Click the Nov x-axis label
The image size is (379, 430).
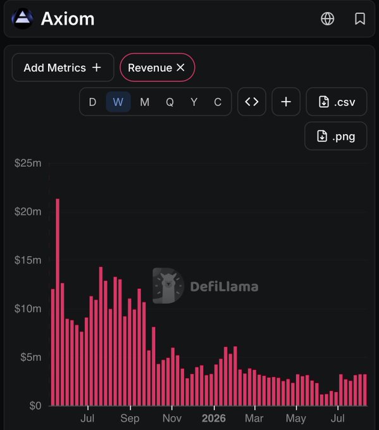click(x=172, y=418)
